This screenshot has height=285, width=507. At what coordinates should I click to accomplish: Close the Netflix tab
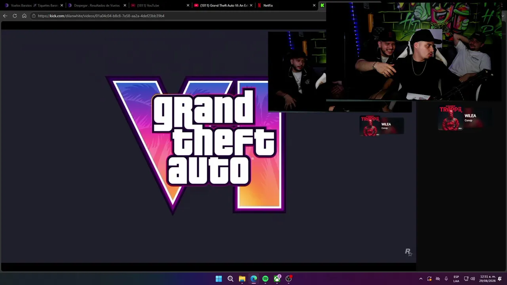(314, 6)
